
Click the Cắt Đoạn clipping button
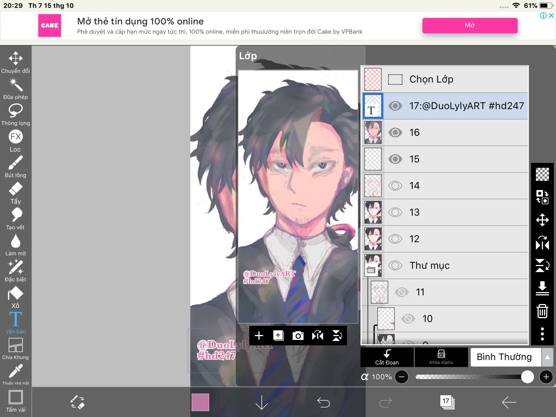tap(387, 357)
